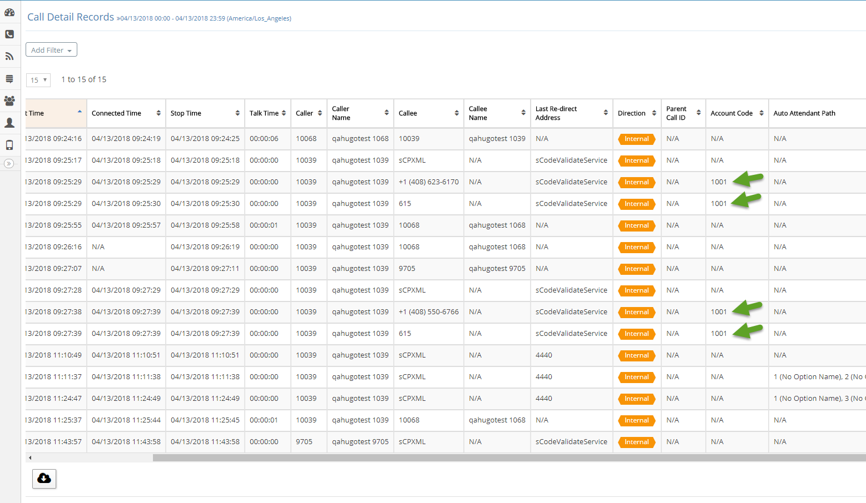
Task: Click scrollbar left arrow below the table
Action: pyautogui.click(x=30, y=458)
